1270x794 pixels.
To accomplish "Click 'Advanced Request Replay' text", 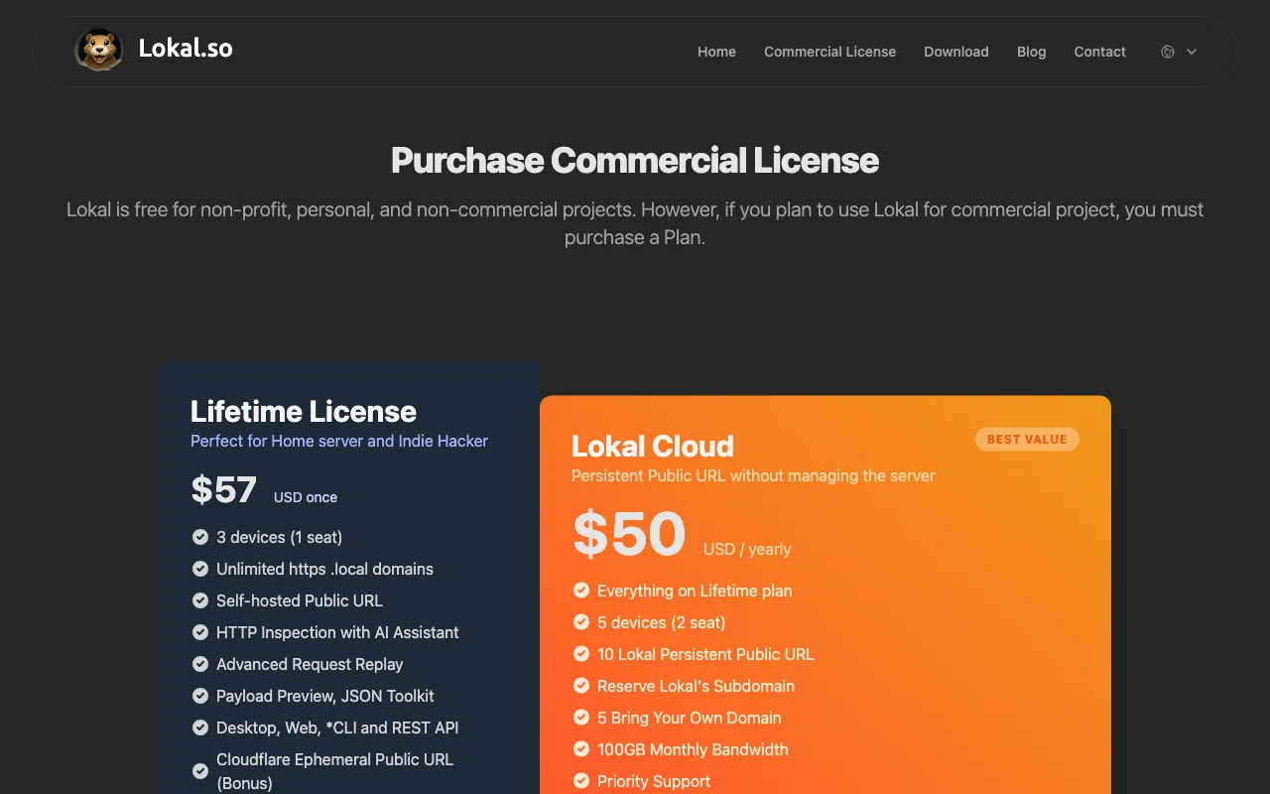I will 310,664.
